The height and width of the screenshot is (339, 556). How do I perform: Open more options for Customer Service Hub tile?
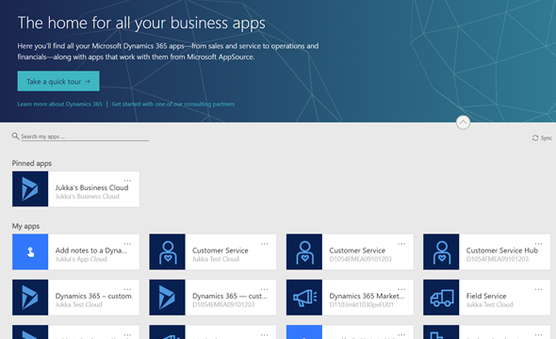538,244
